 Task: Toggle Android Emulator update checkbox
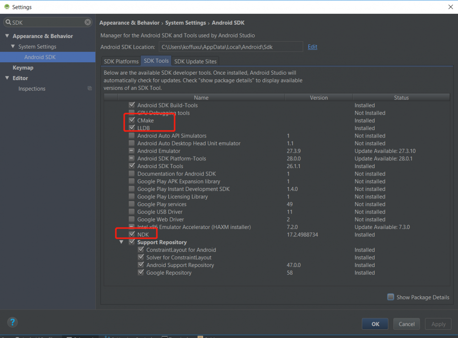click(132, 150)
